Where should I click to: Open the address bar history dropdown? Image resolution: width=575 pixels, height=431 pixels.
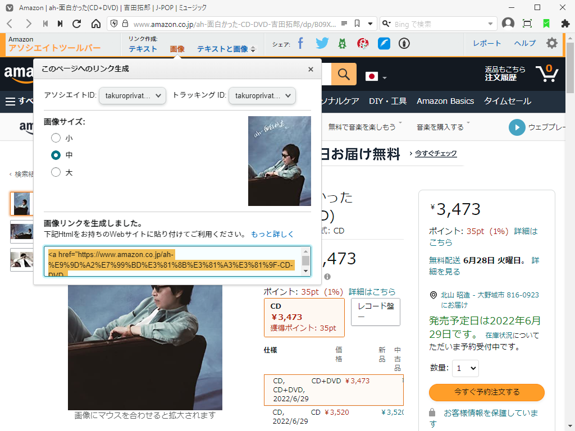tap(371, 24)
